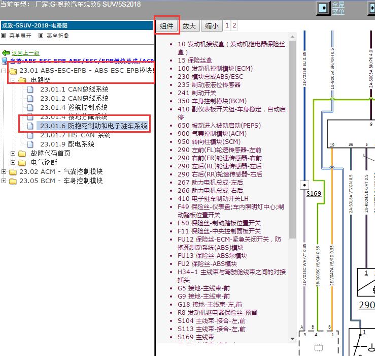Select component FU13 保险丝-ABS泵模块
This screenshot has width=375, height=356.
coord(212,256)
